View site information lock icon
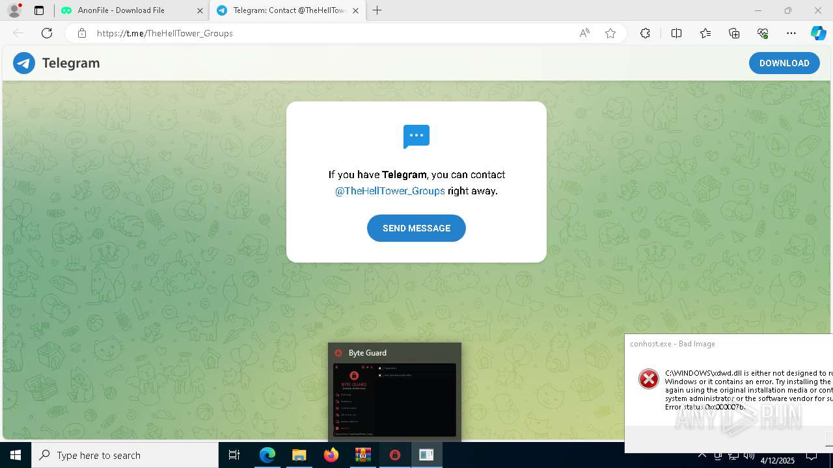 point(81,33)
